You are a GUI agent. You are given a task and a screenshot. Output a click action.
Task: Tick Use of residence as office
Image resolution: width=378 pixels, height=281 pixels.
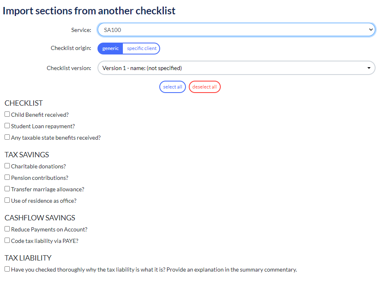7,200
